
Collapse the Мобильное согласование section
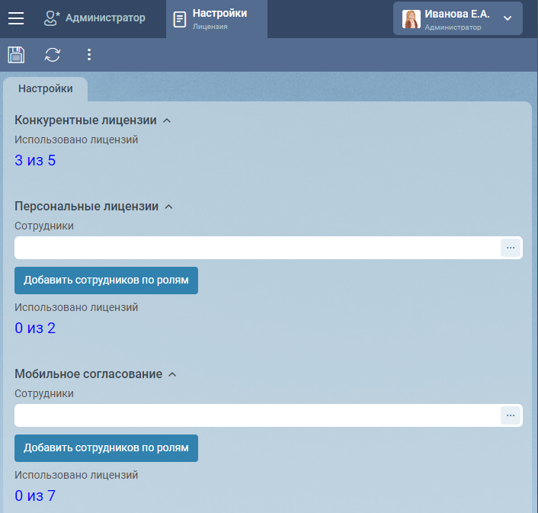tap(172, 374)
